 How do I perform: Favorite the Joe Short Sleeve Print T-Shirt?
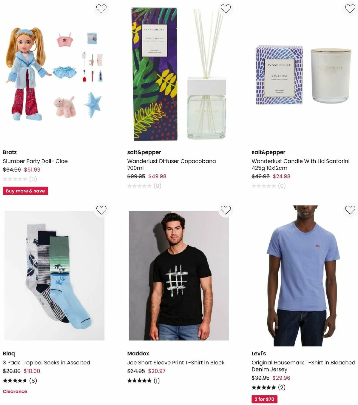click(226, 210)
